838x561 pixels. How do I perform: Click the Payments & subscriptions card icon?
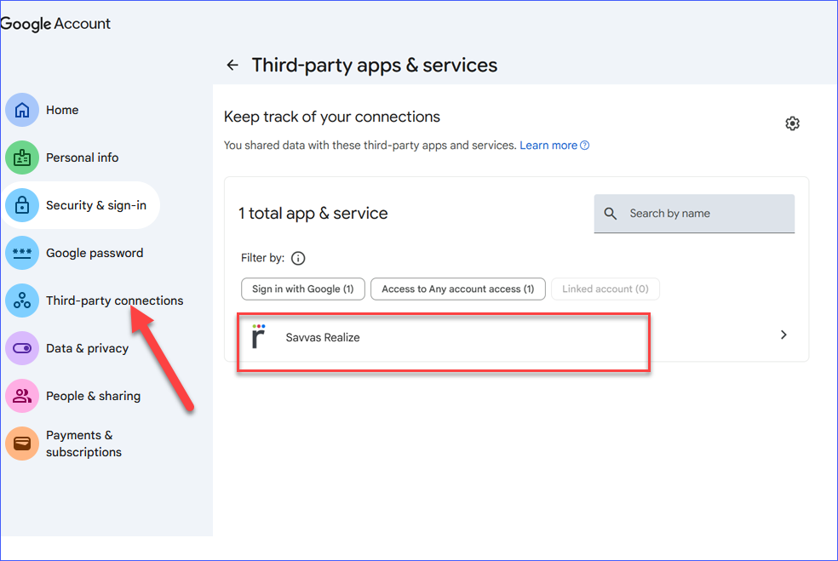pyautogui.click(x=22, y=444)
